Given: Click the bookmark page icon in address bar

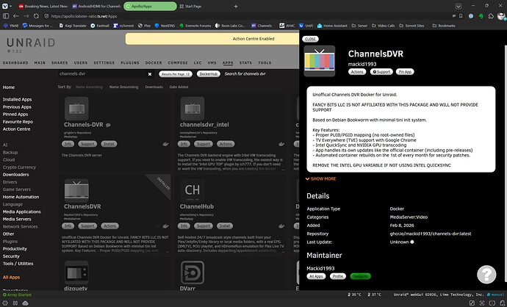Looking at the screenshot, I should pyautogui.click(x=461, y=16).
